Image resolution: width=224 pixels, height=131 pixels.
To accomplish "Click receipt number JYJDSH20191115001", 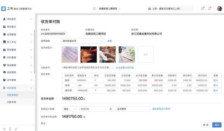I will (53, 34).
